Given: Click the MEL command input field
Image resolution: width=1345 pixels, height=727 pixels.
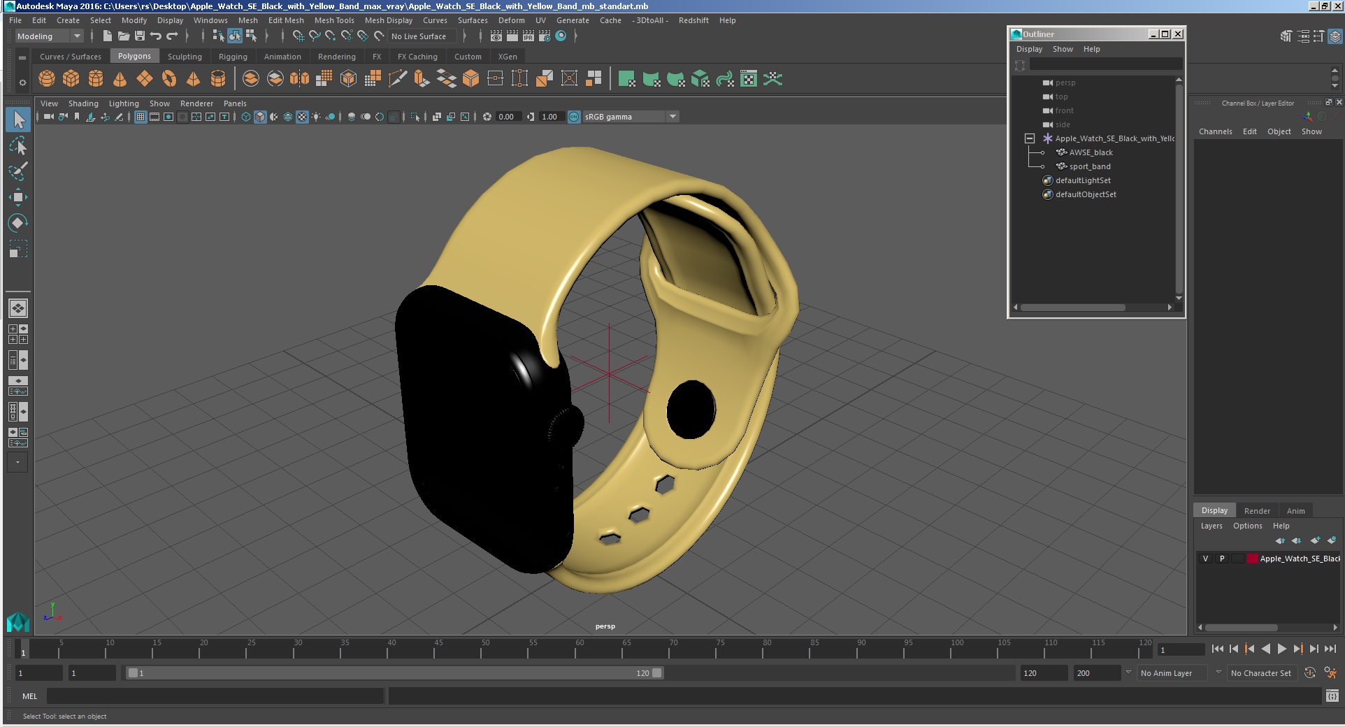Looking at the screenshot, I should coord(215,696).
